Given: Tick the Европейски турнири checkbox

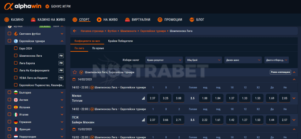Looking at the screenshot, I should pyautogui.click(x=9, y=41).
